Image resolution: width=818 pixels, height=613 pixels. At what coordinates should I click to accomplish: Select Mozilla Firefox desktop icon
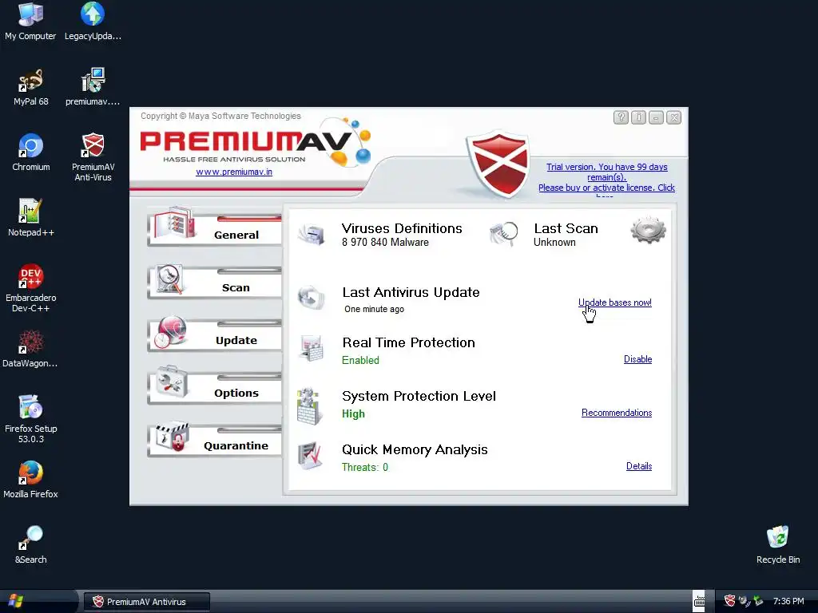(x=31, y=480)
